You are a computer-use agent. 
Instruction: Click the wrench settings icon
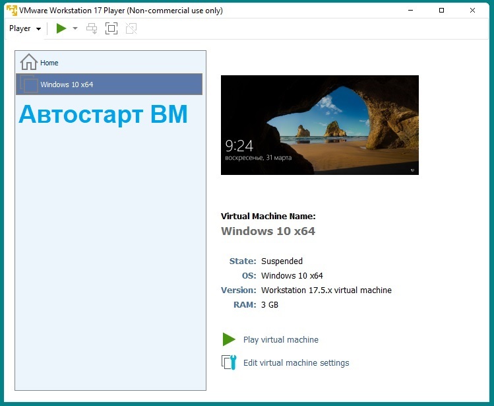(229, 362)
